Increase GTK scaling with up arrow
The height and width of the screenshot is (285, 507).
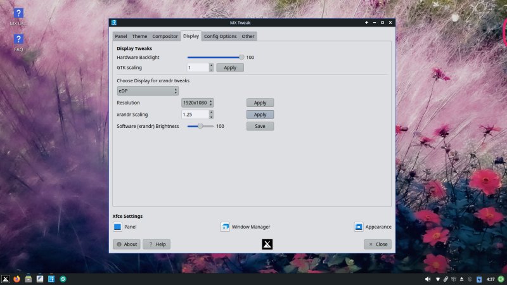(211, 66)
